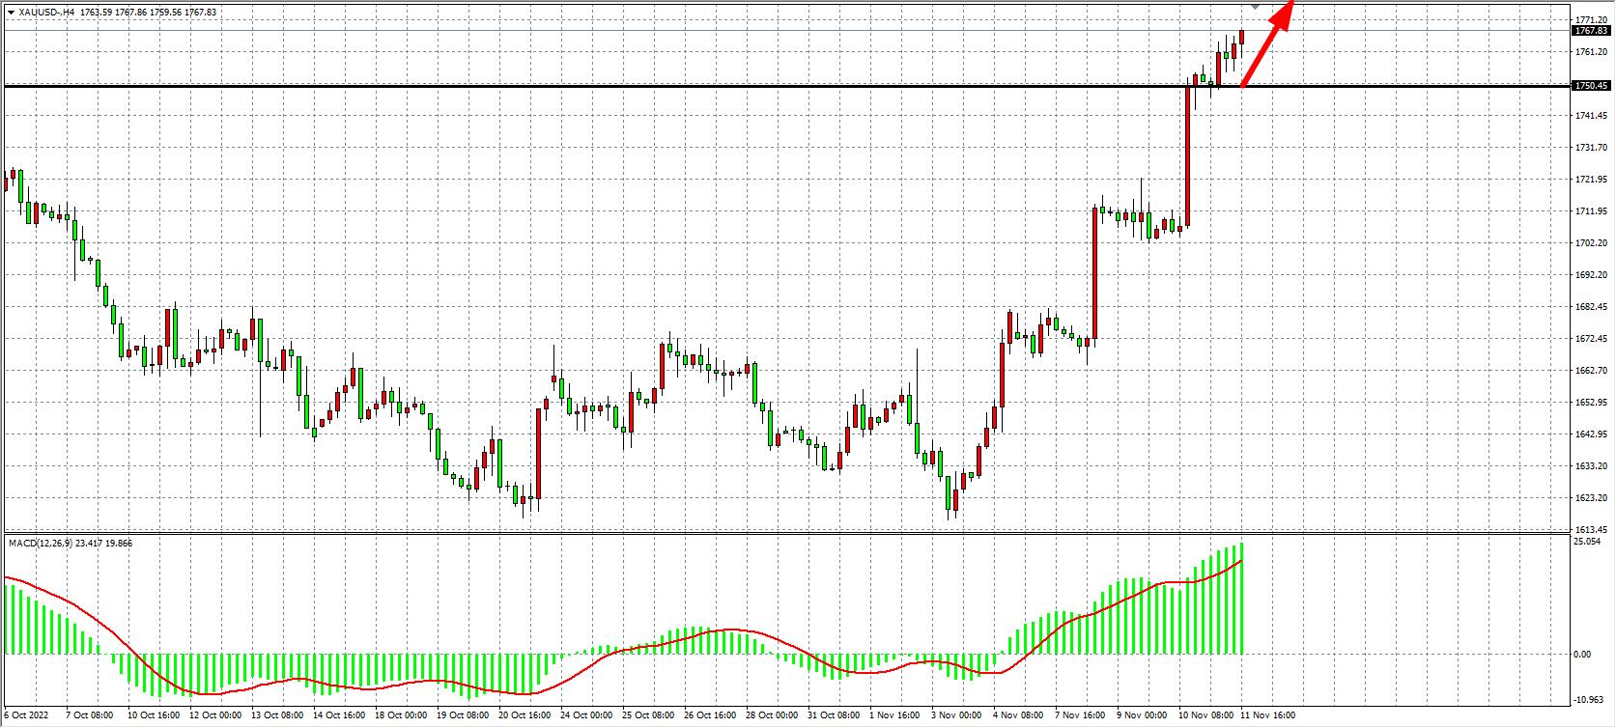Open the dropdown arrow beside XAUUSD symbol
Viewport: 1616px width, 728px height.
[x=11, y=12]
